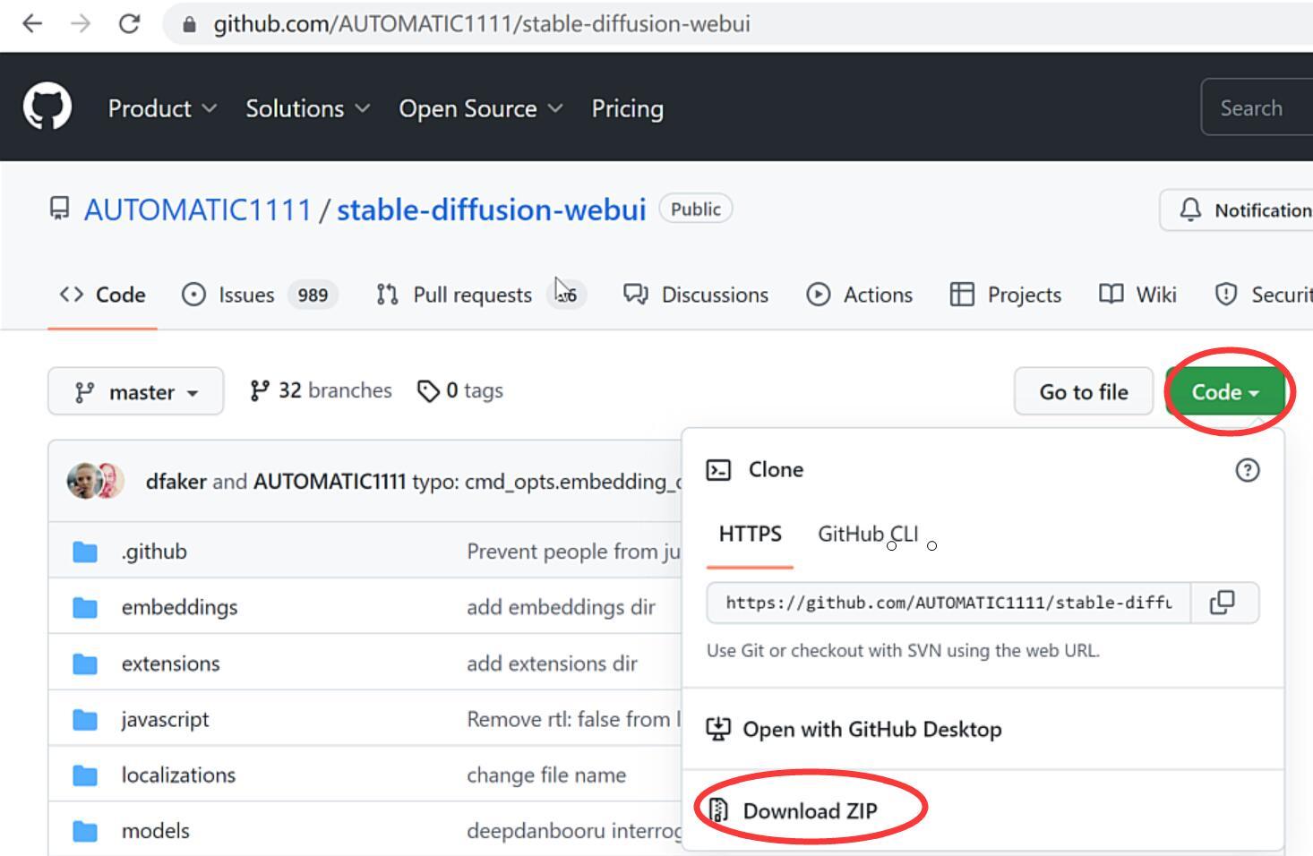Open the models folder
This screenshot has height=856, width=1313.
point(155,830)
